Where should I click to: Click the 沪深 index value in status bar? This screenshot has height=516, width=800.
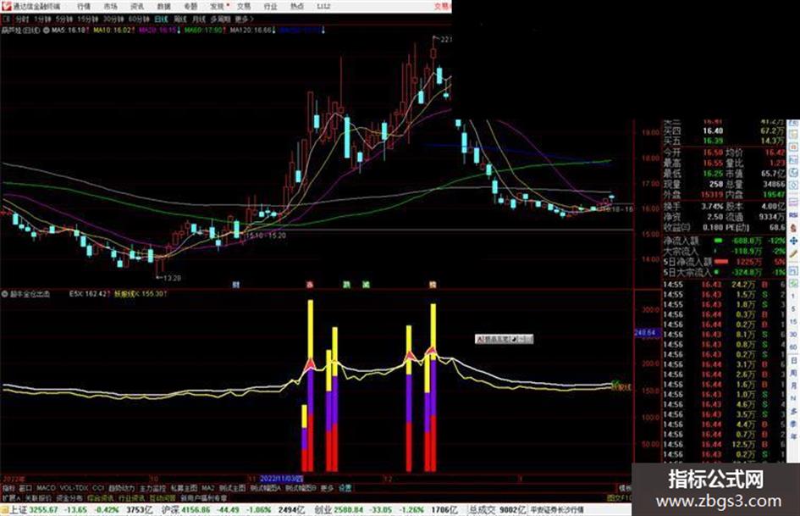coord(196,509)
